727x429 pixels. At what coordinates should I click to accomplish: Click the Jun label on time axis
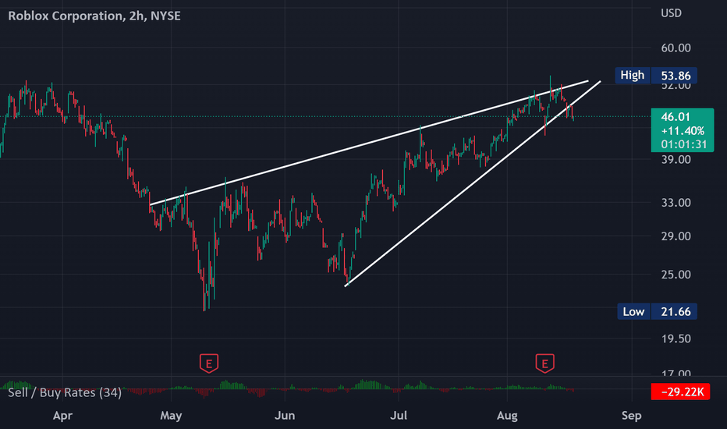285,416
